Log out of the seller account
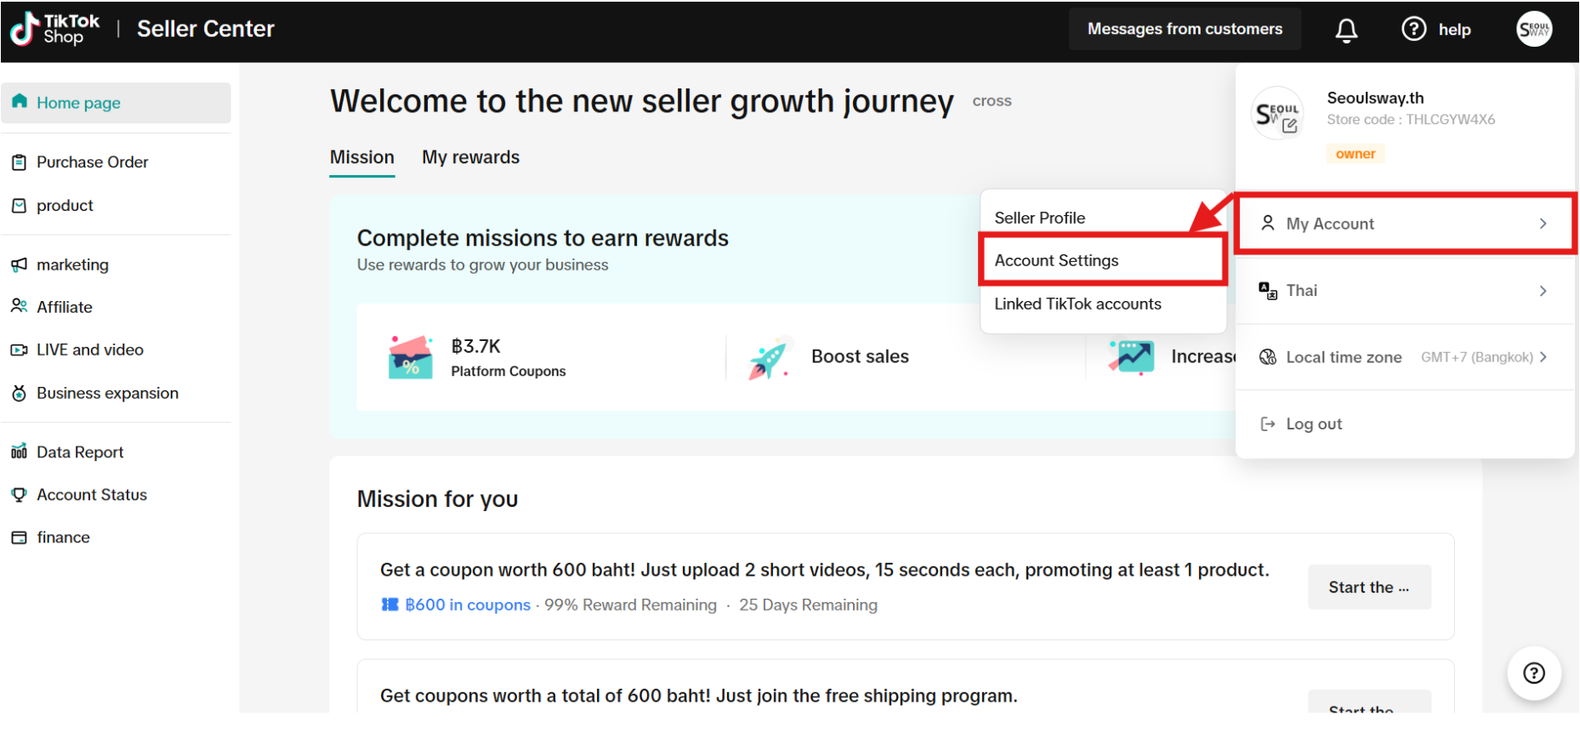Screen dimensions: 1580x733 1314,424
